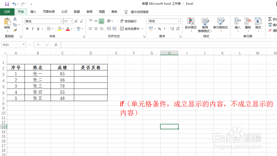Click the Redo arrow icon

[x=23, y=4]
